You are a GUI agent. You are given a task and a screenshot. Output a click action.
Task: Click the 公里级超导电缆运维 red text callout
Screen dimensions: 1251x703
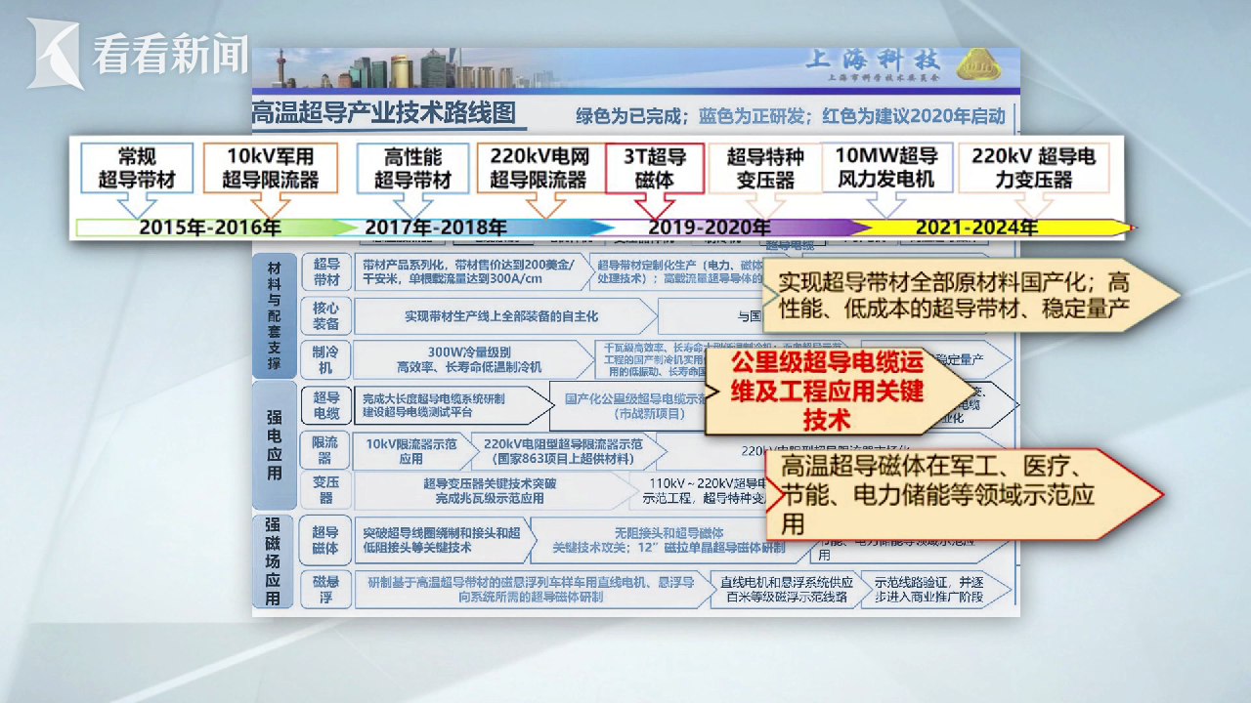tap(827, 393)
